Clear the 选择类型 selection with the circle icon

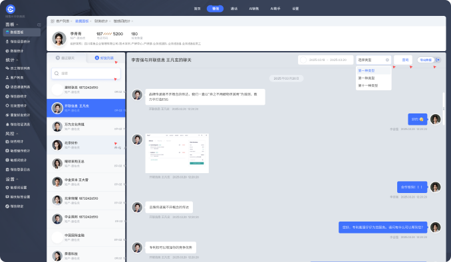[387, 60]
